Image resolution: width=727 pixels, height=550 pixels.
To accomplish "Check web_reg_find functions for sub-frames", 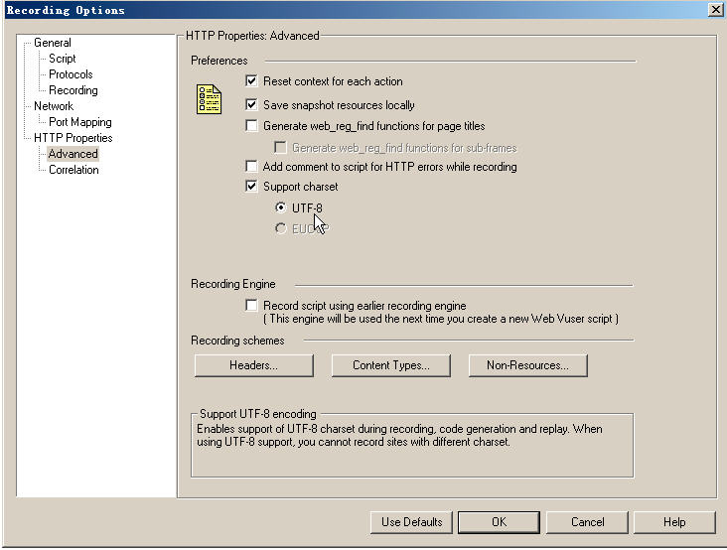I will coord(280,147).
